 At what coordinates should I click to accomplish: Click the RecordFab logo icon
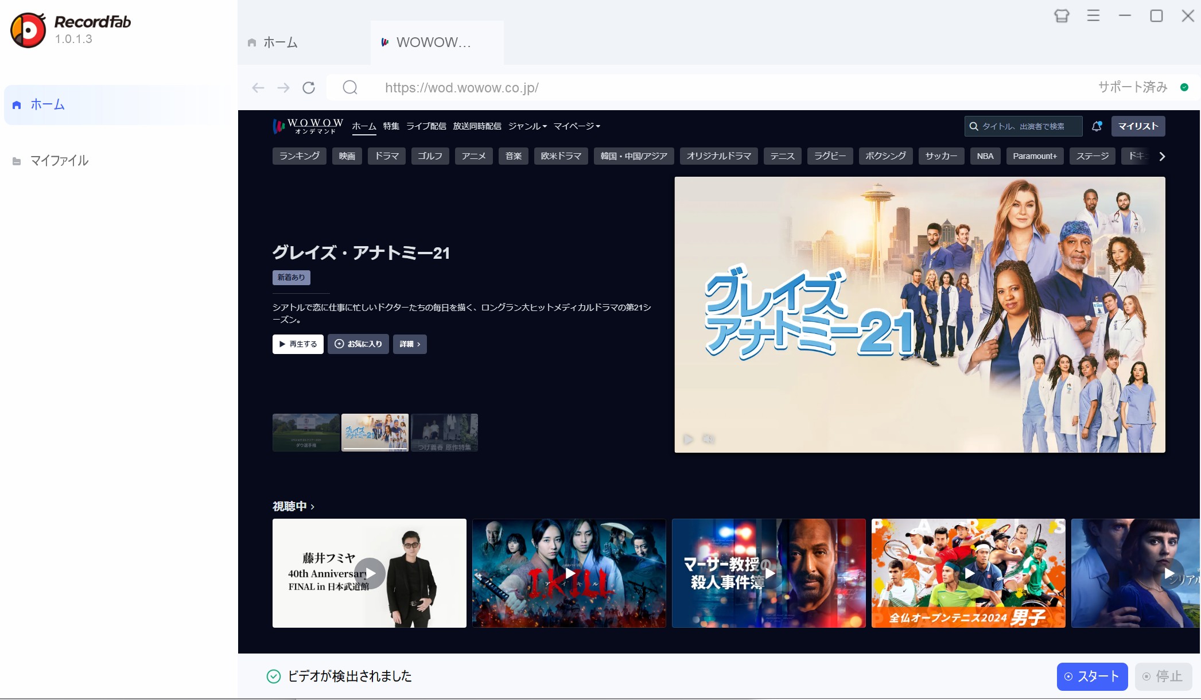click(28, 30)
